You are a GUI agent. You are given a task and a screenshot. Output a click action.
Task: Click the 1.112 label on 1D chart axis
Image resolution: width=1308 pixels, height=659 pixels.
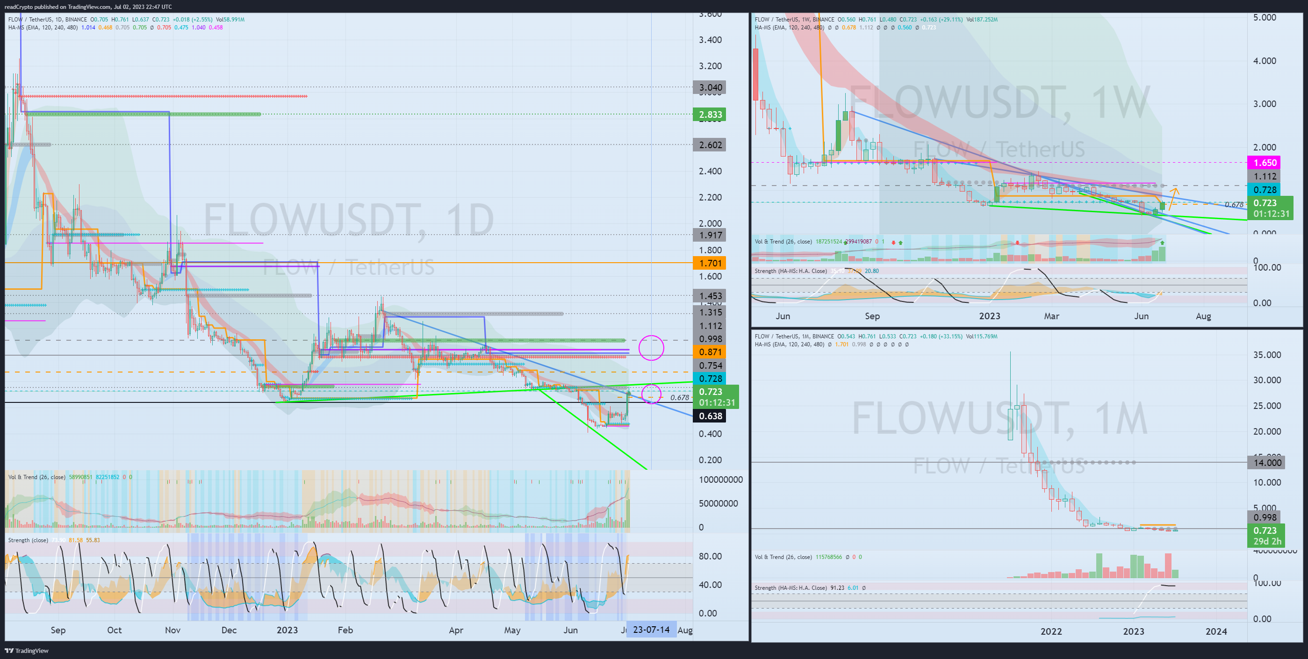click(710, 326)
